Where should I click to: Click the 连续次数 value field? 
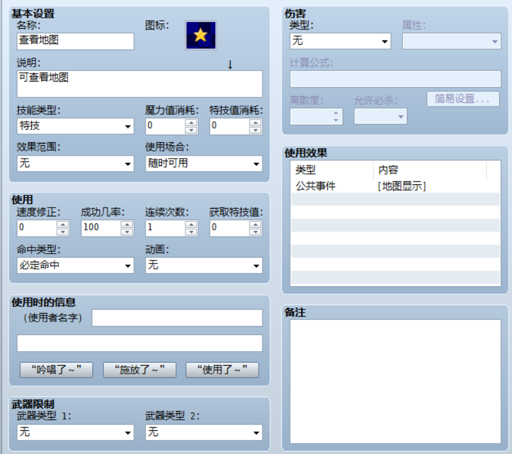(166, 228)
